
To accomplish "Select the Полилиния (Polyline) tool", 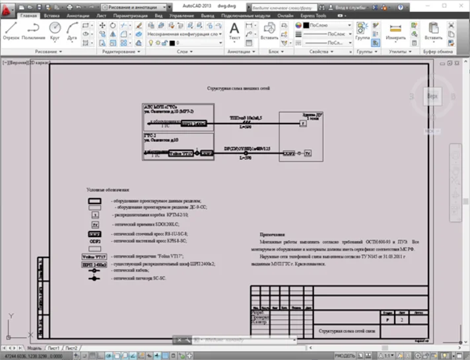I will pyautogui.click(x=33, y=29).
